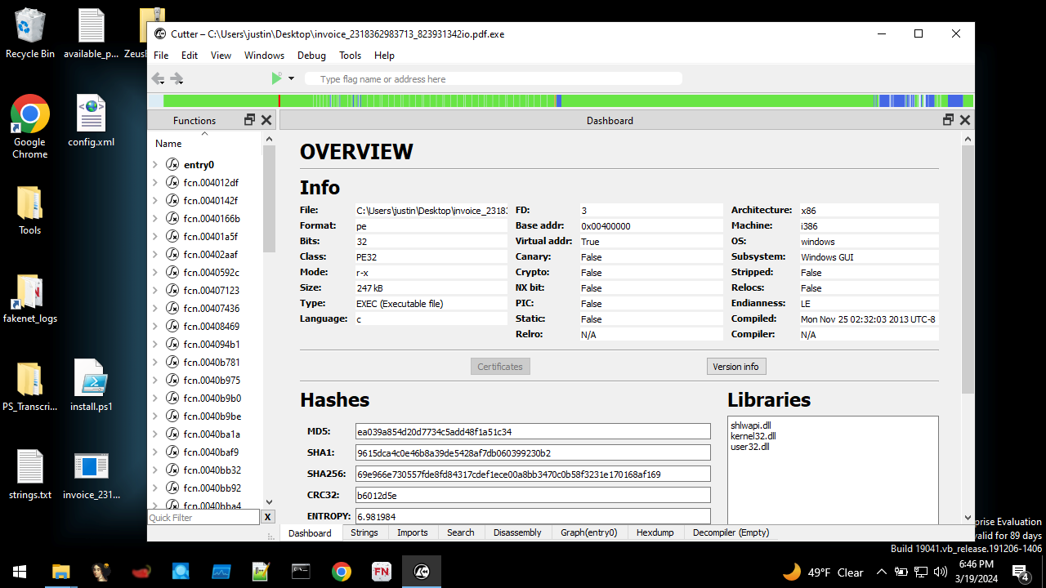Open the debug mode dropdown arrow
Image resolution: width=1046 pixels, height=588 pixels.
pyautogui.click(x=291, y=79)
